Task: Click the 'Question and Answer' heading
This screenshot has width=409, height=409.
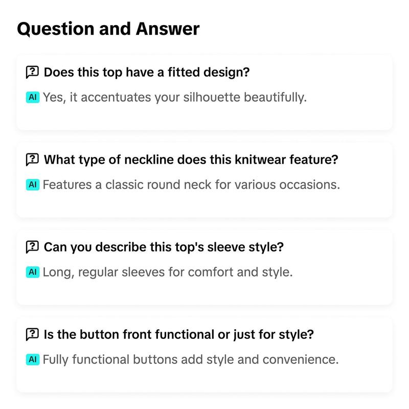Action: [108, 29]
